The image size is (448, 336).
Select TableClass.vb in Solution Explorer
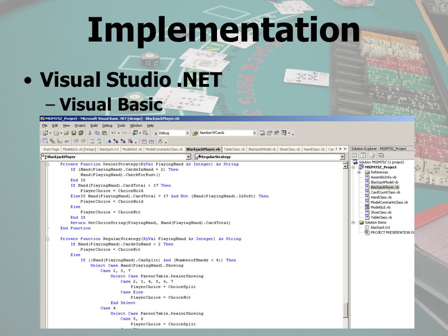[x=381, y=217]
